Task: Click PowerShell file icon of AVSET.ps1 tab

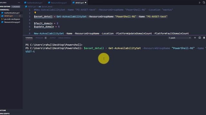Action: click(73, 3)
